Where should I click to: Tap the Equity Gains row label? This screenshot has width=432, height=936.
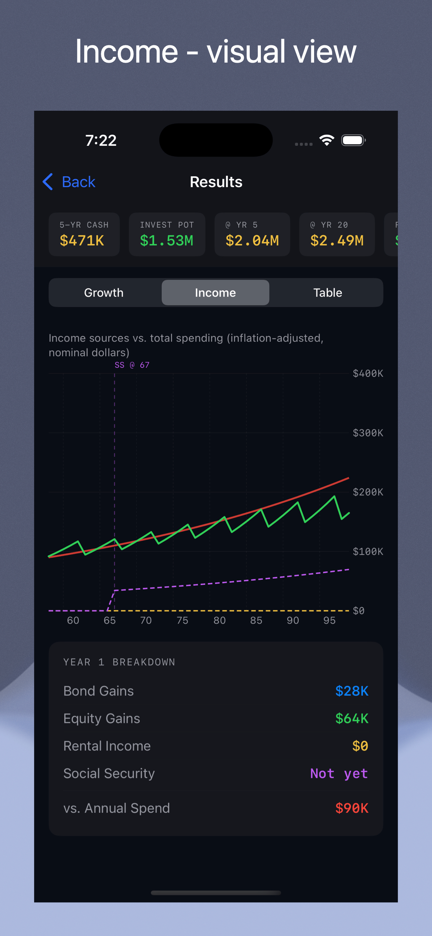click(102, 718)
